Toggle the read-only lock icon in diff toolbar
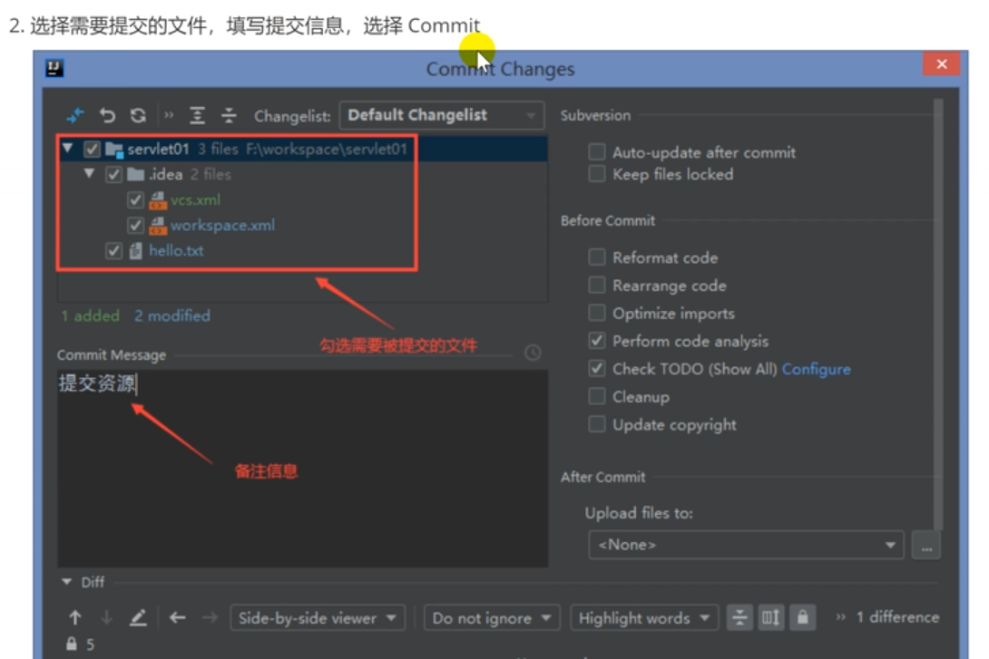The height and width of the screenshot is (659, 989). click(x=802, y=617)
